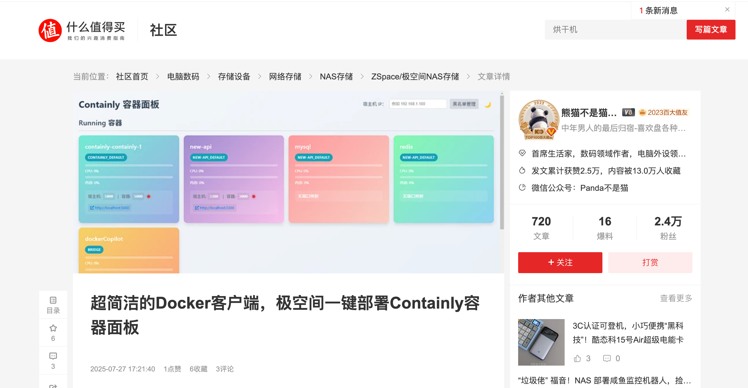Click 查看更多 for author's articles

click(x=676, y=298)
